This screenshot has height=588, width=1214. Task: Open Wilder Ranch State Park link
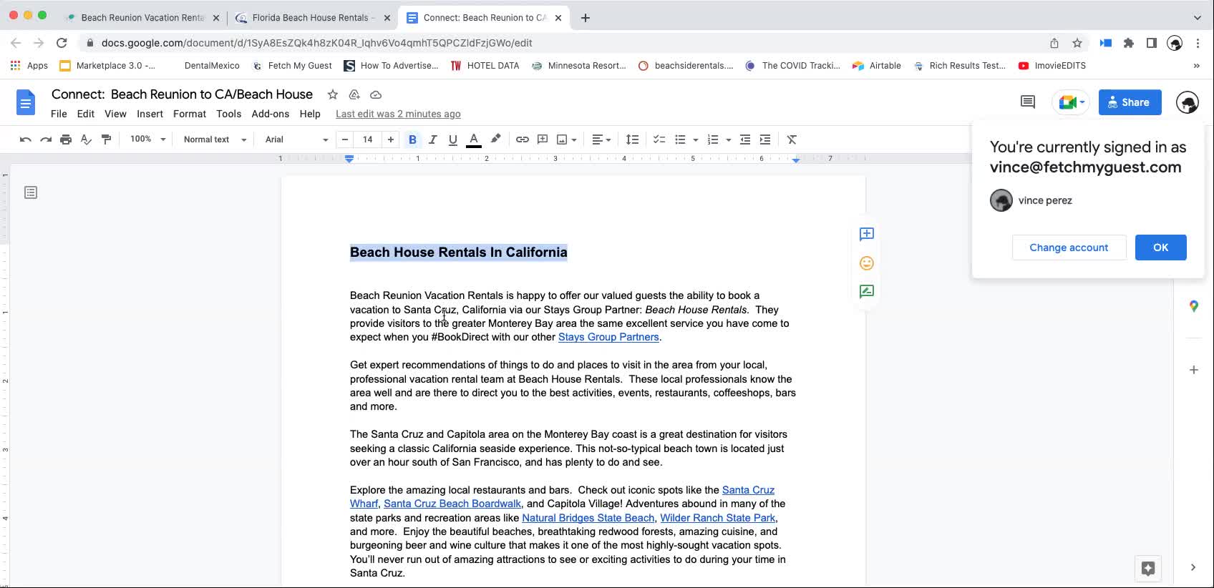point(717,518)
